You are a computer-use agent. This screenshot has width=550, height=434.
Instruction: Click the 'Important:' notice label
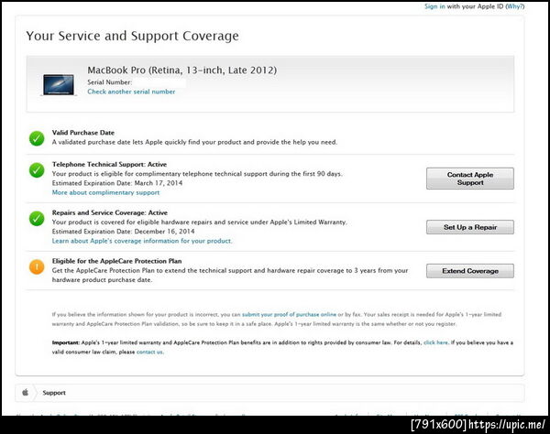pos(66,342)
